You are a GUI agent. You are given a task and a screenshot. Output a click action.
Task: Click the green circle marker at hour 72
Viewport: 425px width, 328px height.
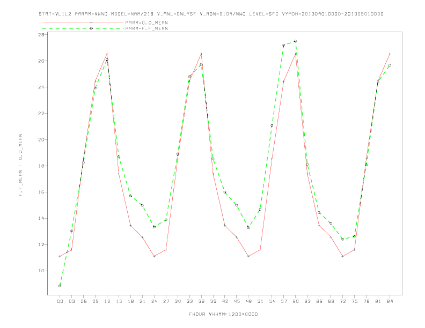tap(342, 239)
